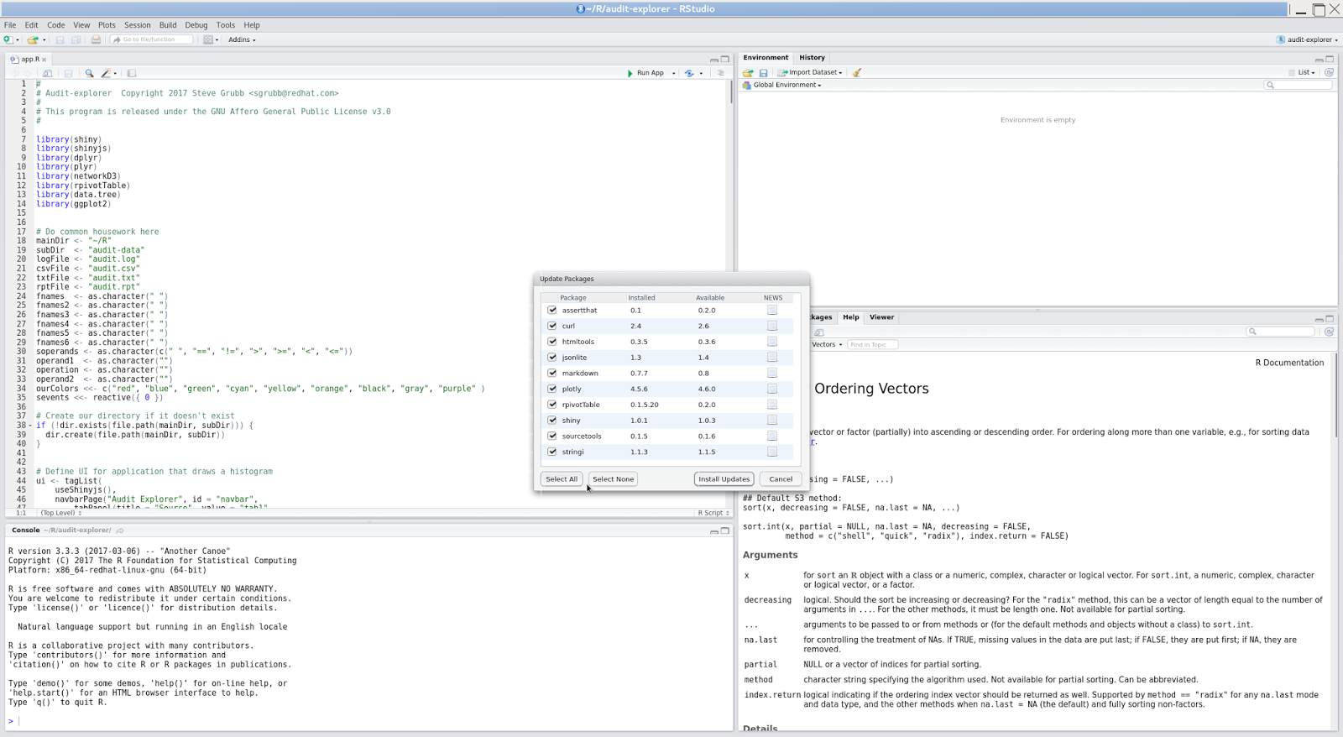This screenshot has width=1343, height=737.
Task: Click the Help pane show in new window icon
Action: 819,332
